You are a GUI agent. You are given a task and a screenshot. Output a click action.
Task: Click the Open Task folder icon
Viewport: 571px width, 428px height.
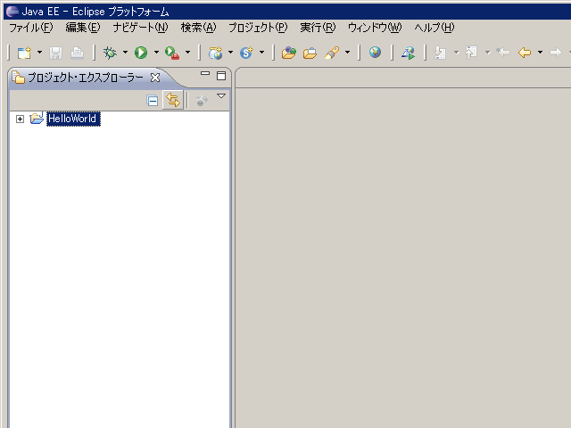point(310,53)
